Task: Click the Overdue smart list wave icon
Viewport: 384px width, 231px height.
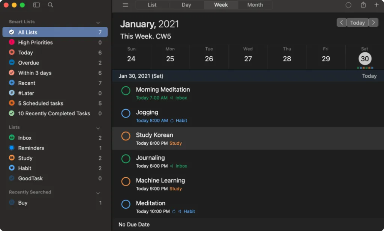Action: [11, 63]
